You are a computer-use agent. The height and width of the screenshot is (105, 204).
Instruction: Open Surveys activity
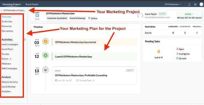(x=5, y=54)
